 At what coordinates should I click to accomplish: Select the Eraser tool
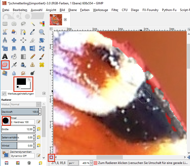pyautogui.click(x=5, y=65)
